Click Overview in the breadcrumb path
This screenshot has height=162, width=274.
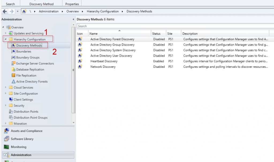[x=73, y=11]
